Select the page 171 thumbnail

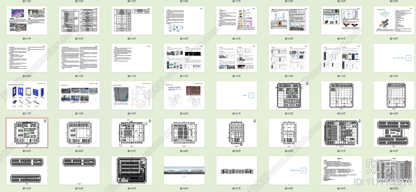(x=132, y=58)
